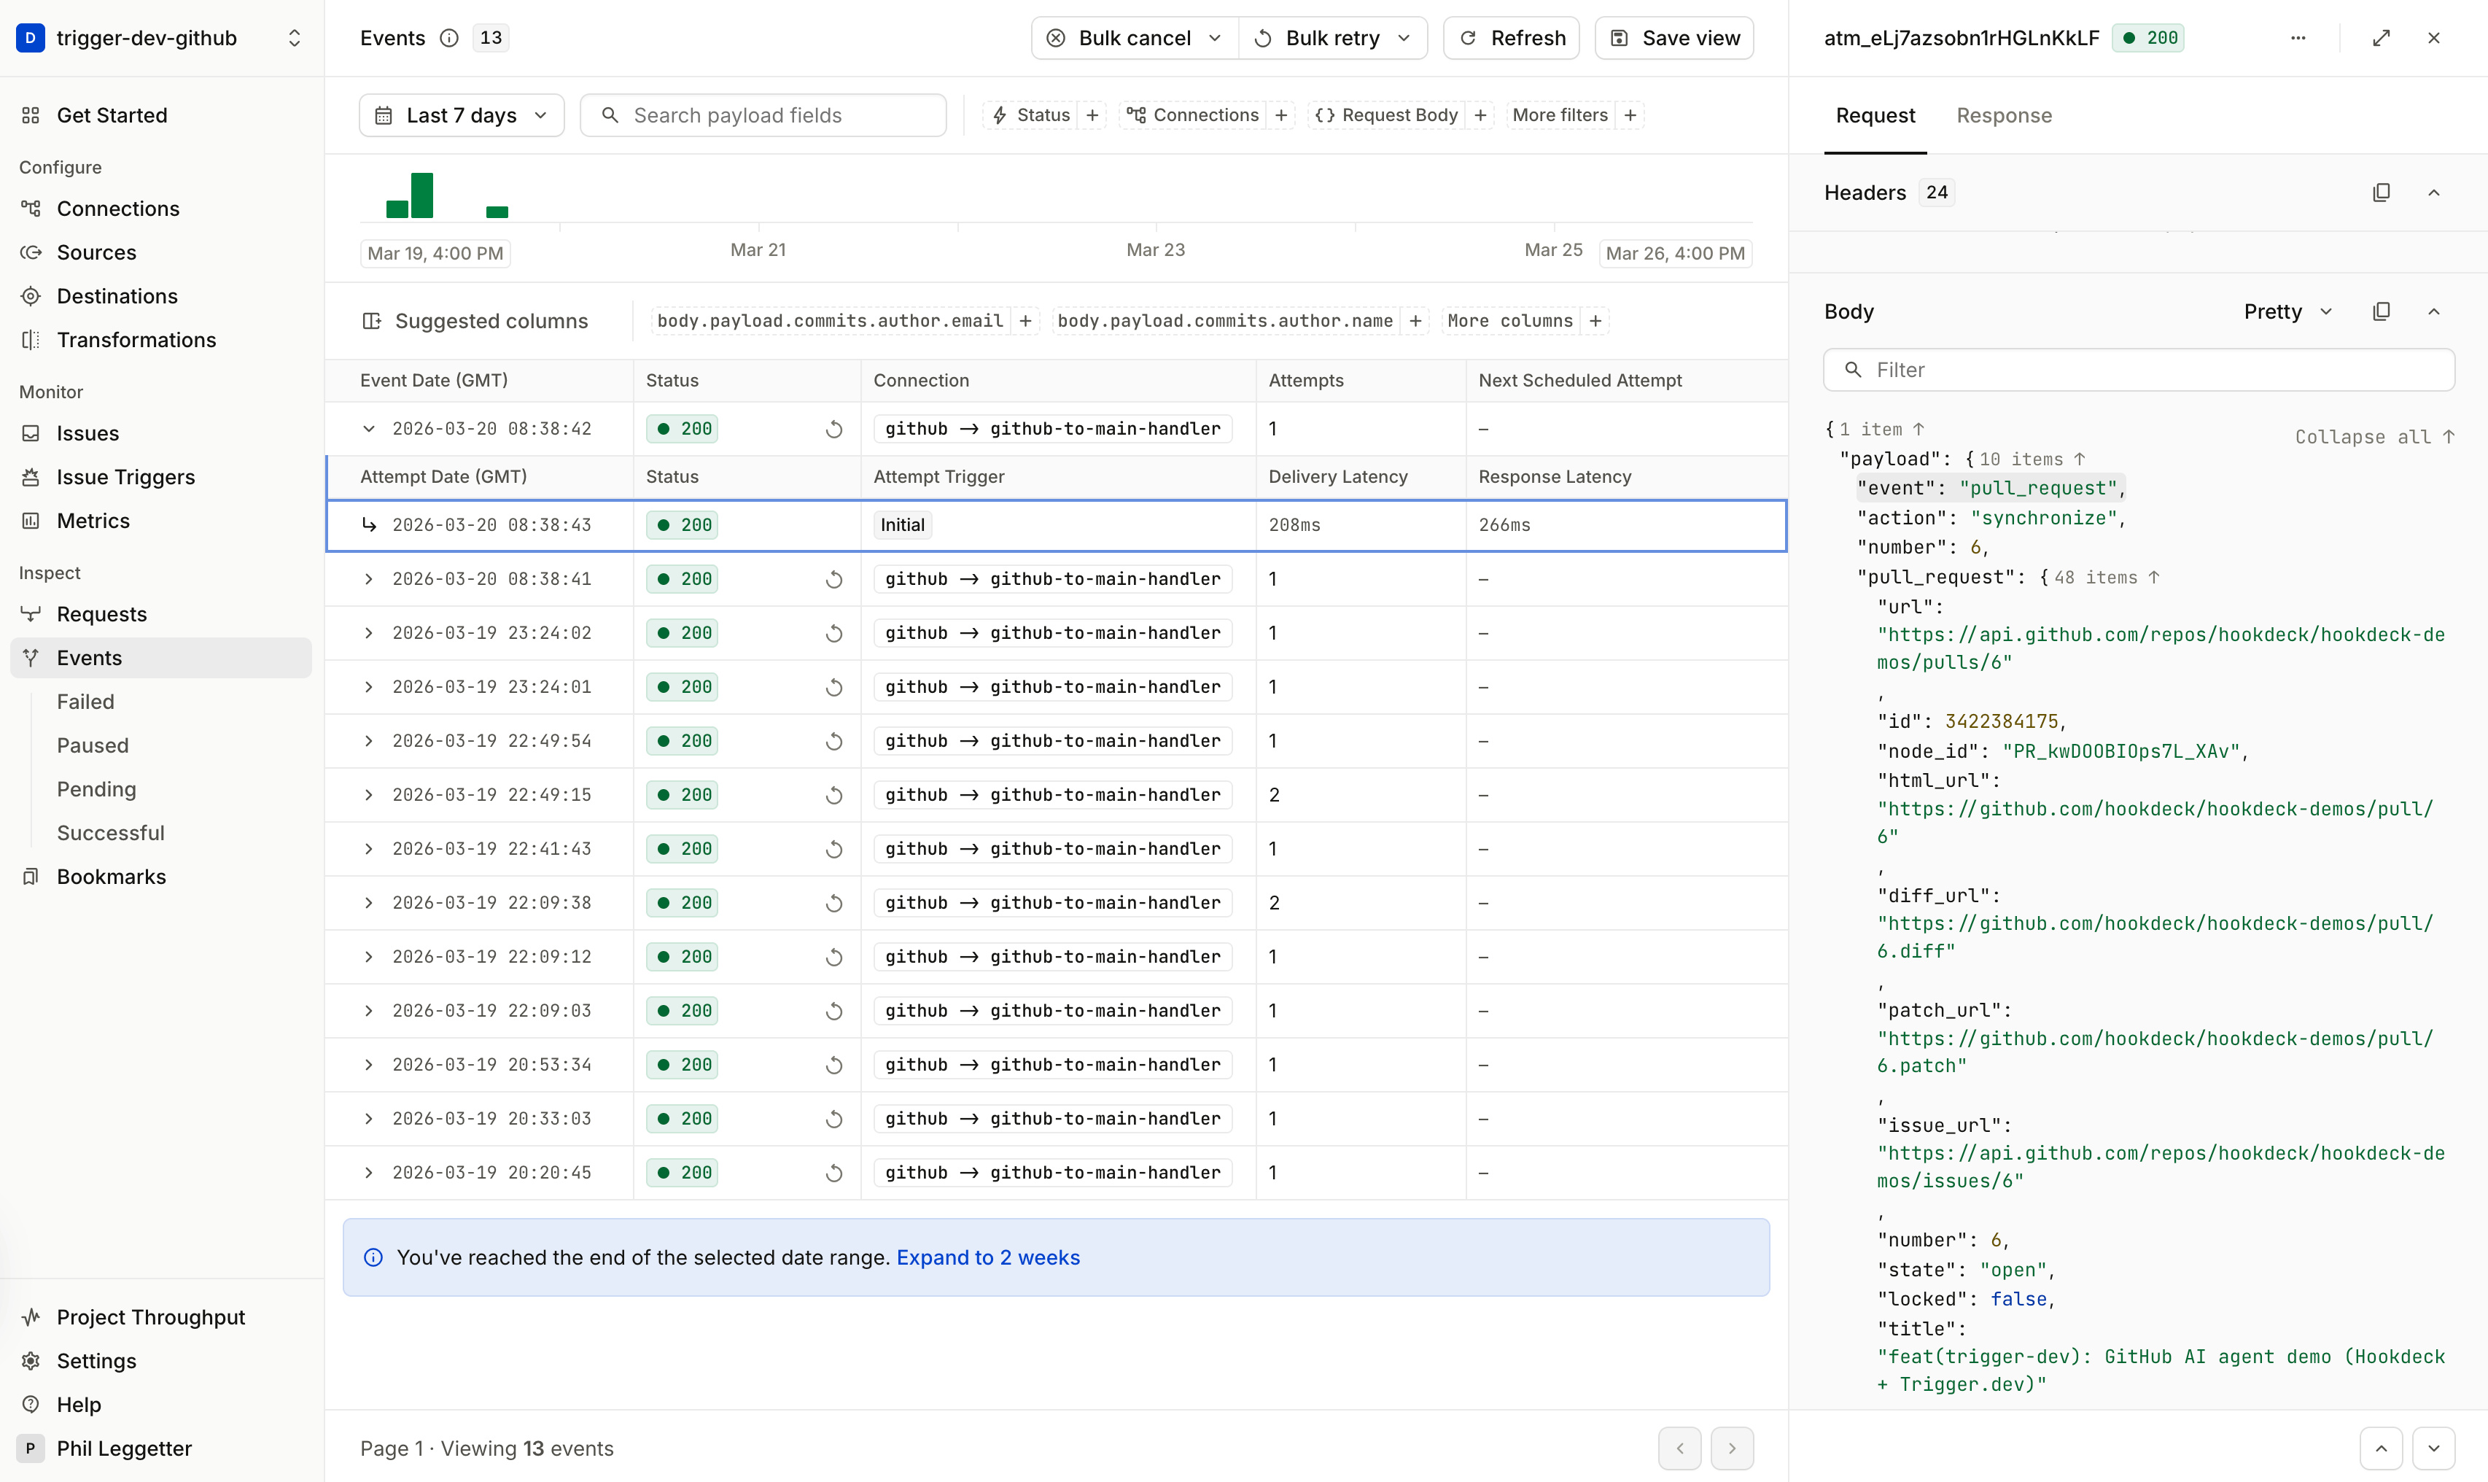Image resolution: width=2488 pixels, height=1482 pixels.
Task: Open Sources from the sidebar
Action: coord(96,252)
